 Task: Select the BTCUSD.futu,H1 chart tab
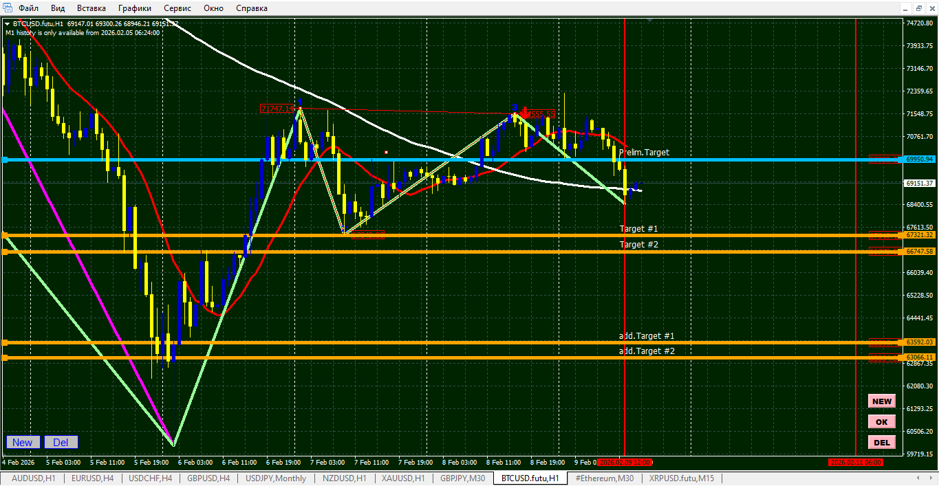[530, 478]
